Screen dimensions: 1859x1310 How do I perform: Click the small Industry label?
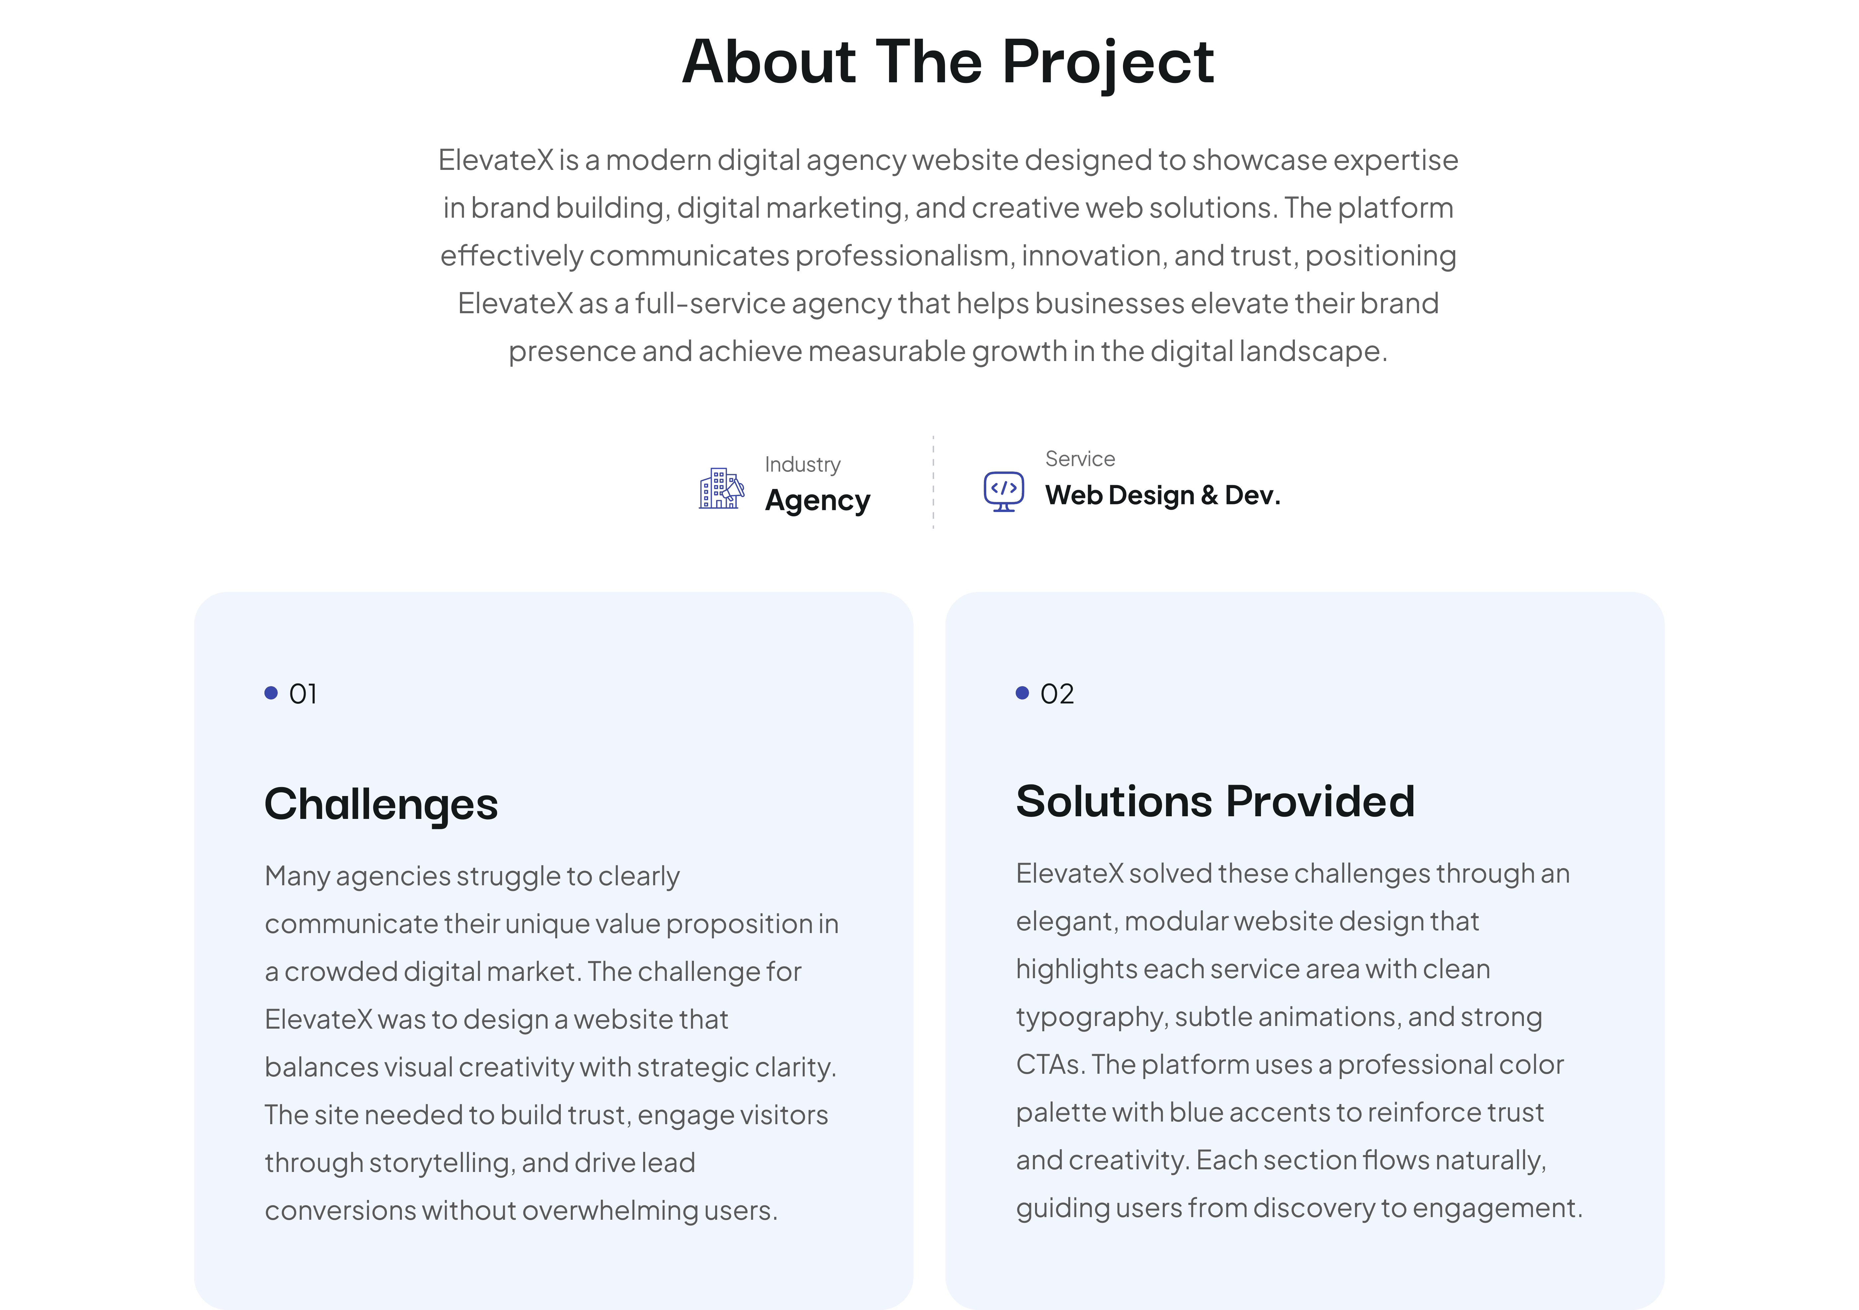point(802,465)
